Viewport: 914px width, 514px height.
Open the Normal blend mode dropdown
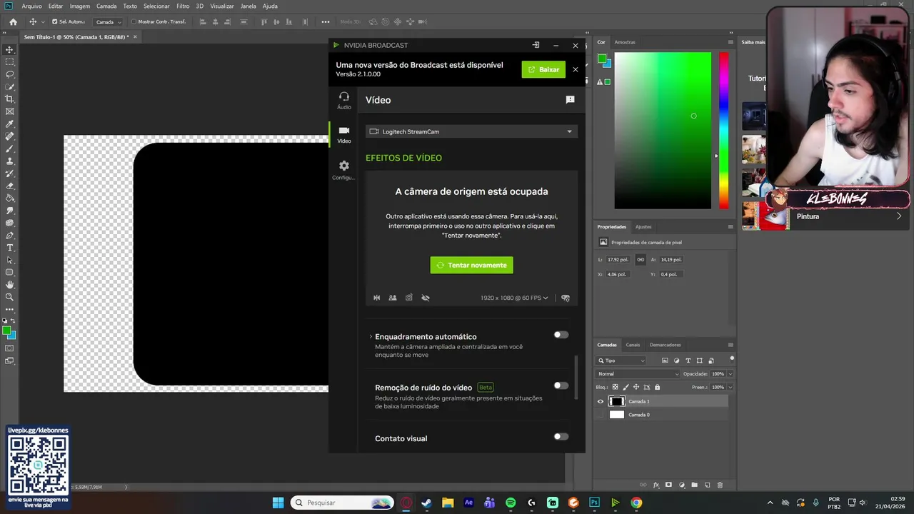coord(638,373)
